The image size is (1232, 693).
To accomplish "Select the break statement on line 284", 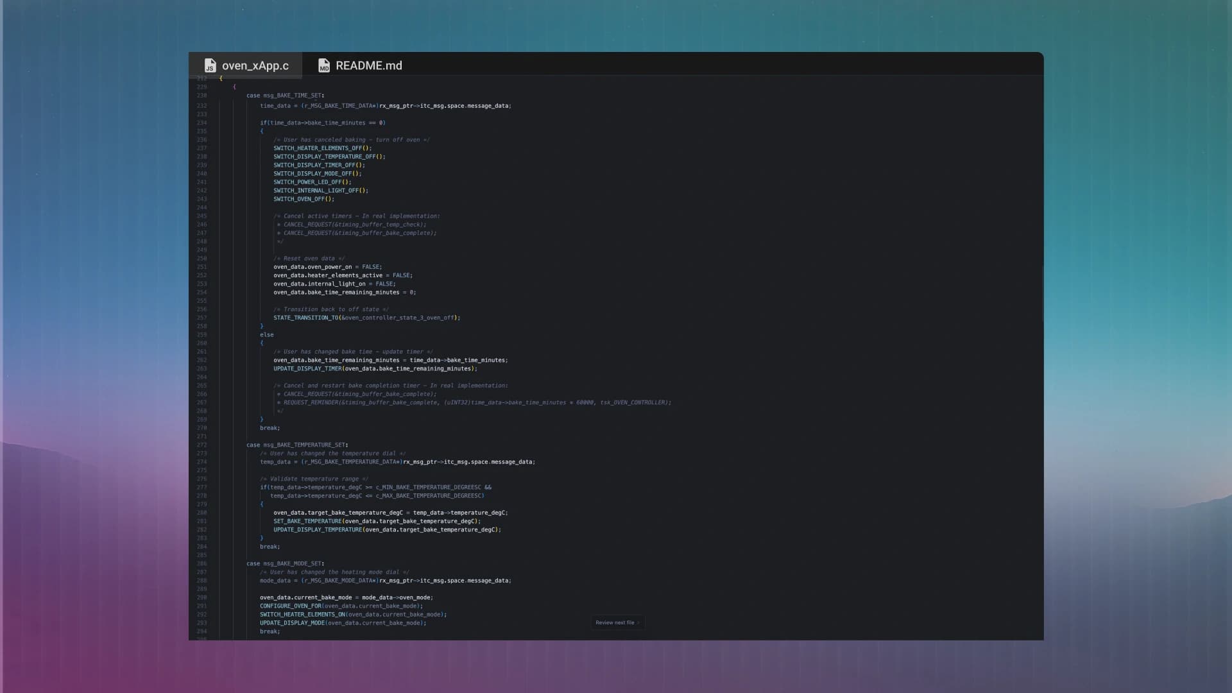I will (269, 546).
